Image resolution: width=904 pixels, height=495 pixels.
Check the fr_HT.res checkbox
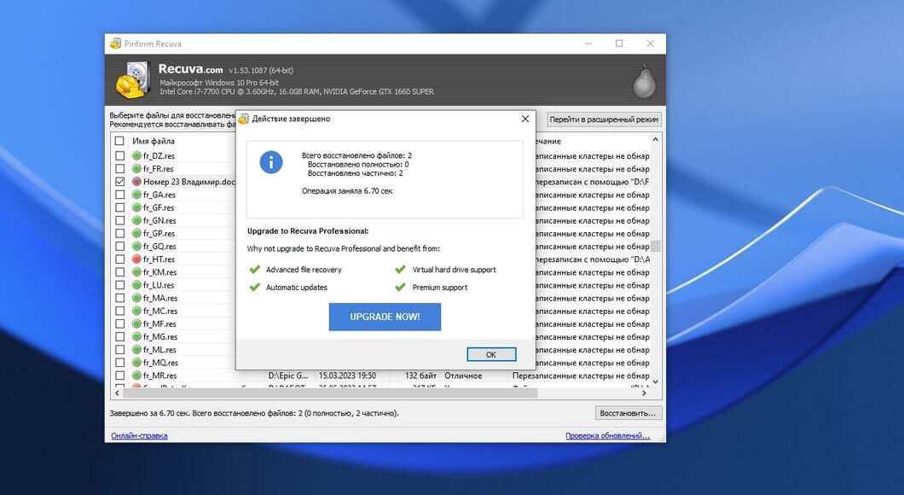tap(119, 259)
